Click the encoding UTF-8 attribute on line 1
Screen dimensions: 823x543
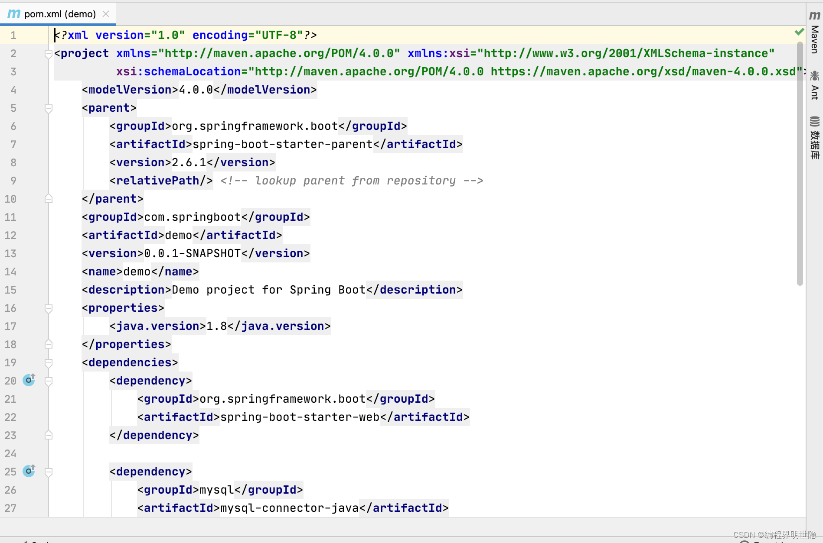coord(248,35)
